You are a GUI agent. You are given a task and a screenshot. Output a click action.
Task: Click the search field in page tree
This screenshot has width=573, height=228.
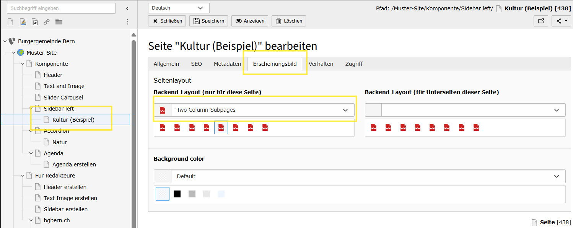[61, 8]
